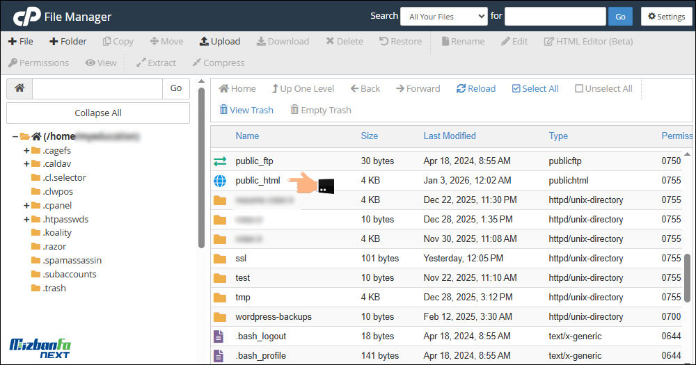Click the cPanel logo icon

point(26,17)
